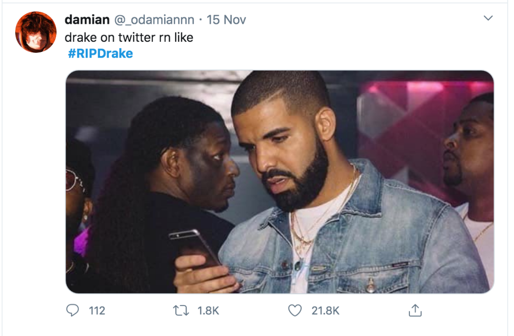Click the tweet text "drake on twitter rn like"

pyautogui.click(x=129, y=37)
